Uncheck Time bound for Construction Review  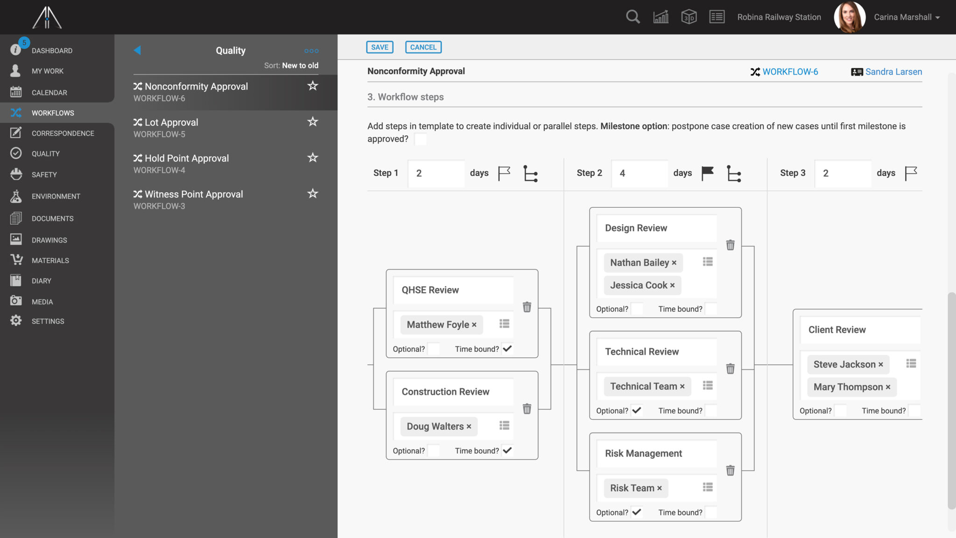pos(507,451)
